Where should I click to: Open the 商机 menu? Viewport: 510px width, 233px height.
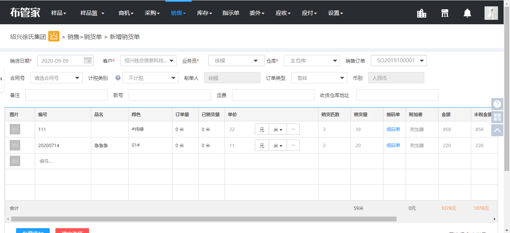click(126, 13)
